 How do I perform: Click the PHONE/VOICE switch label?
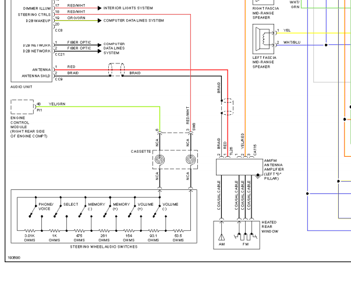[45, 206]
